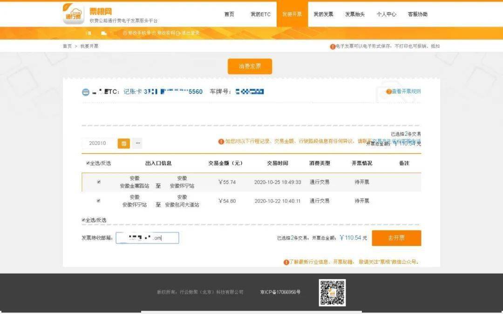The width and height of the screenshot is (503, 314).
Task: Focus the 发票接收邮箱 email input field
Action: [x=147, y=238]
